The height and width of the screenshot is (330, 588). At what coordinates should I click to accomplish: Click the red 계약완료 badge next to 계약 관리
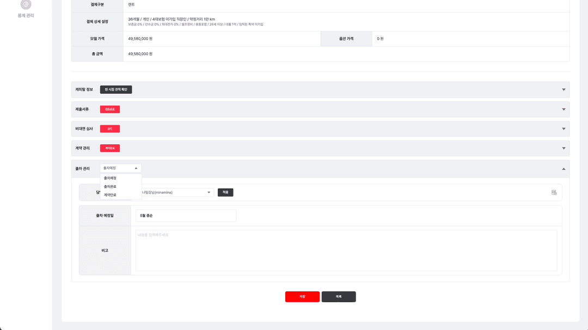tap(110, 148)
